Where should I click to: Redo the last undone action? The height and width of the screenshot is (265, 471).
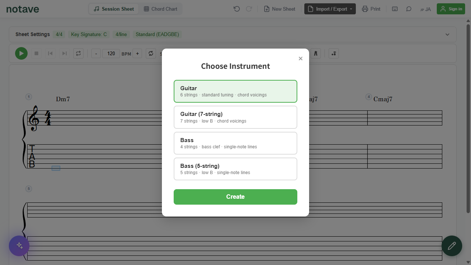[249, 9]
